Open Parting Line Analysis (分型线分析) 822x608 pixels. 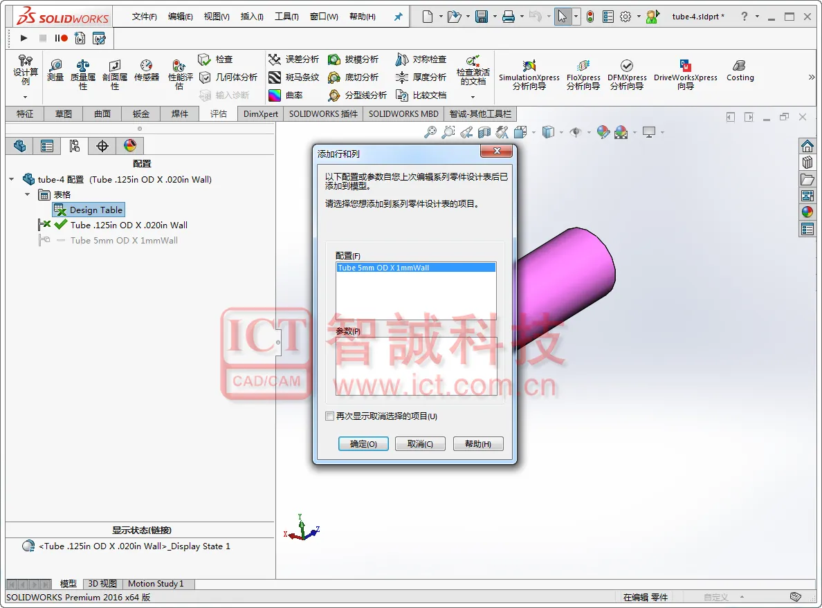coord(357,95)
